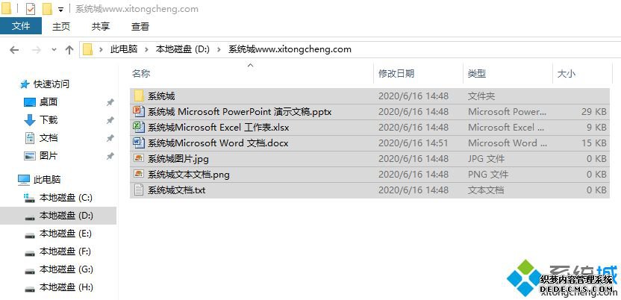This screenshot has width=621, height=300.
Task: Click the Word document file icon
Action: (139, 143)
